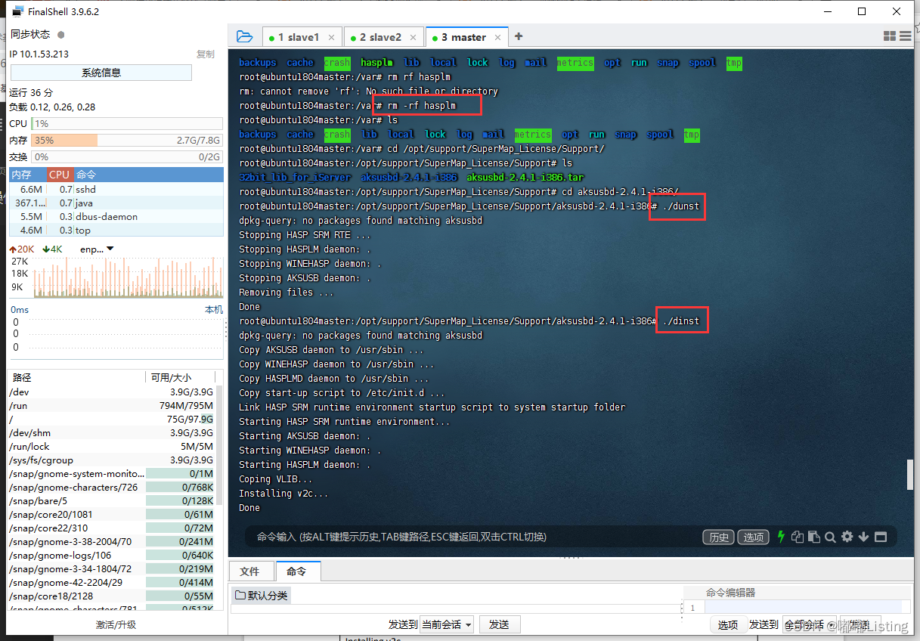Open the connection manager folder icon
The width and height of the screenshot is (920, 641).
pyautogui.click(x=244, y=36)
